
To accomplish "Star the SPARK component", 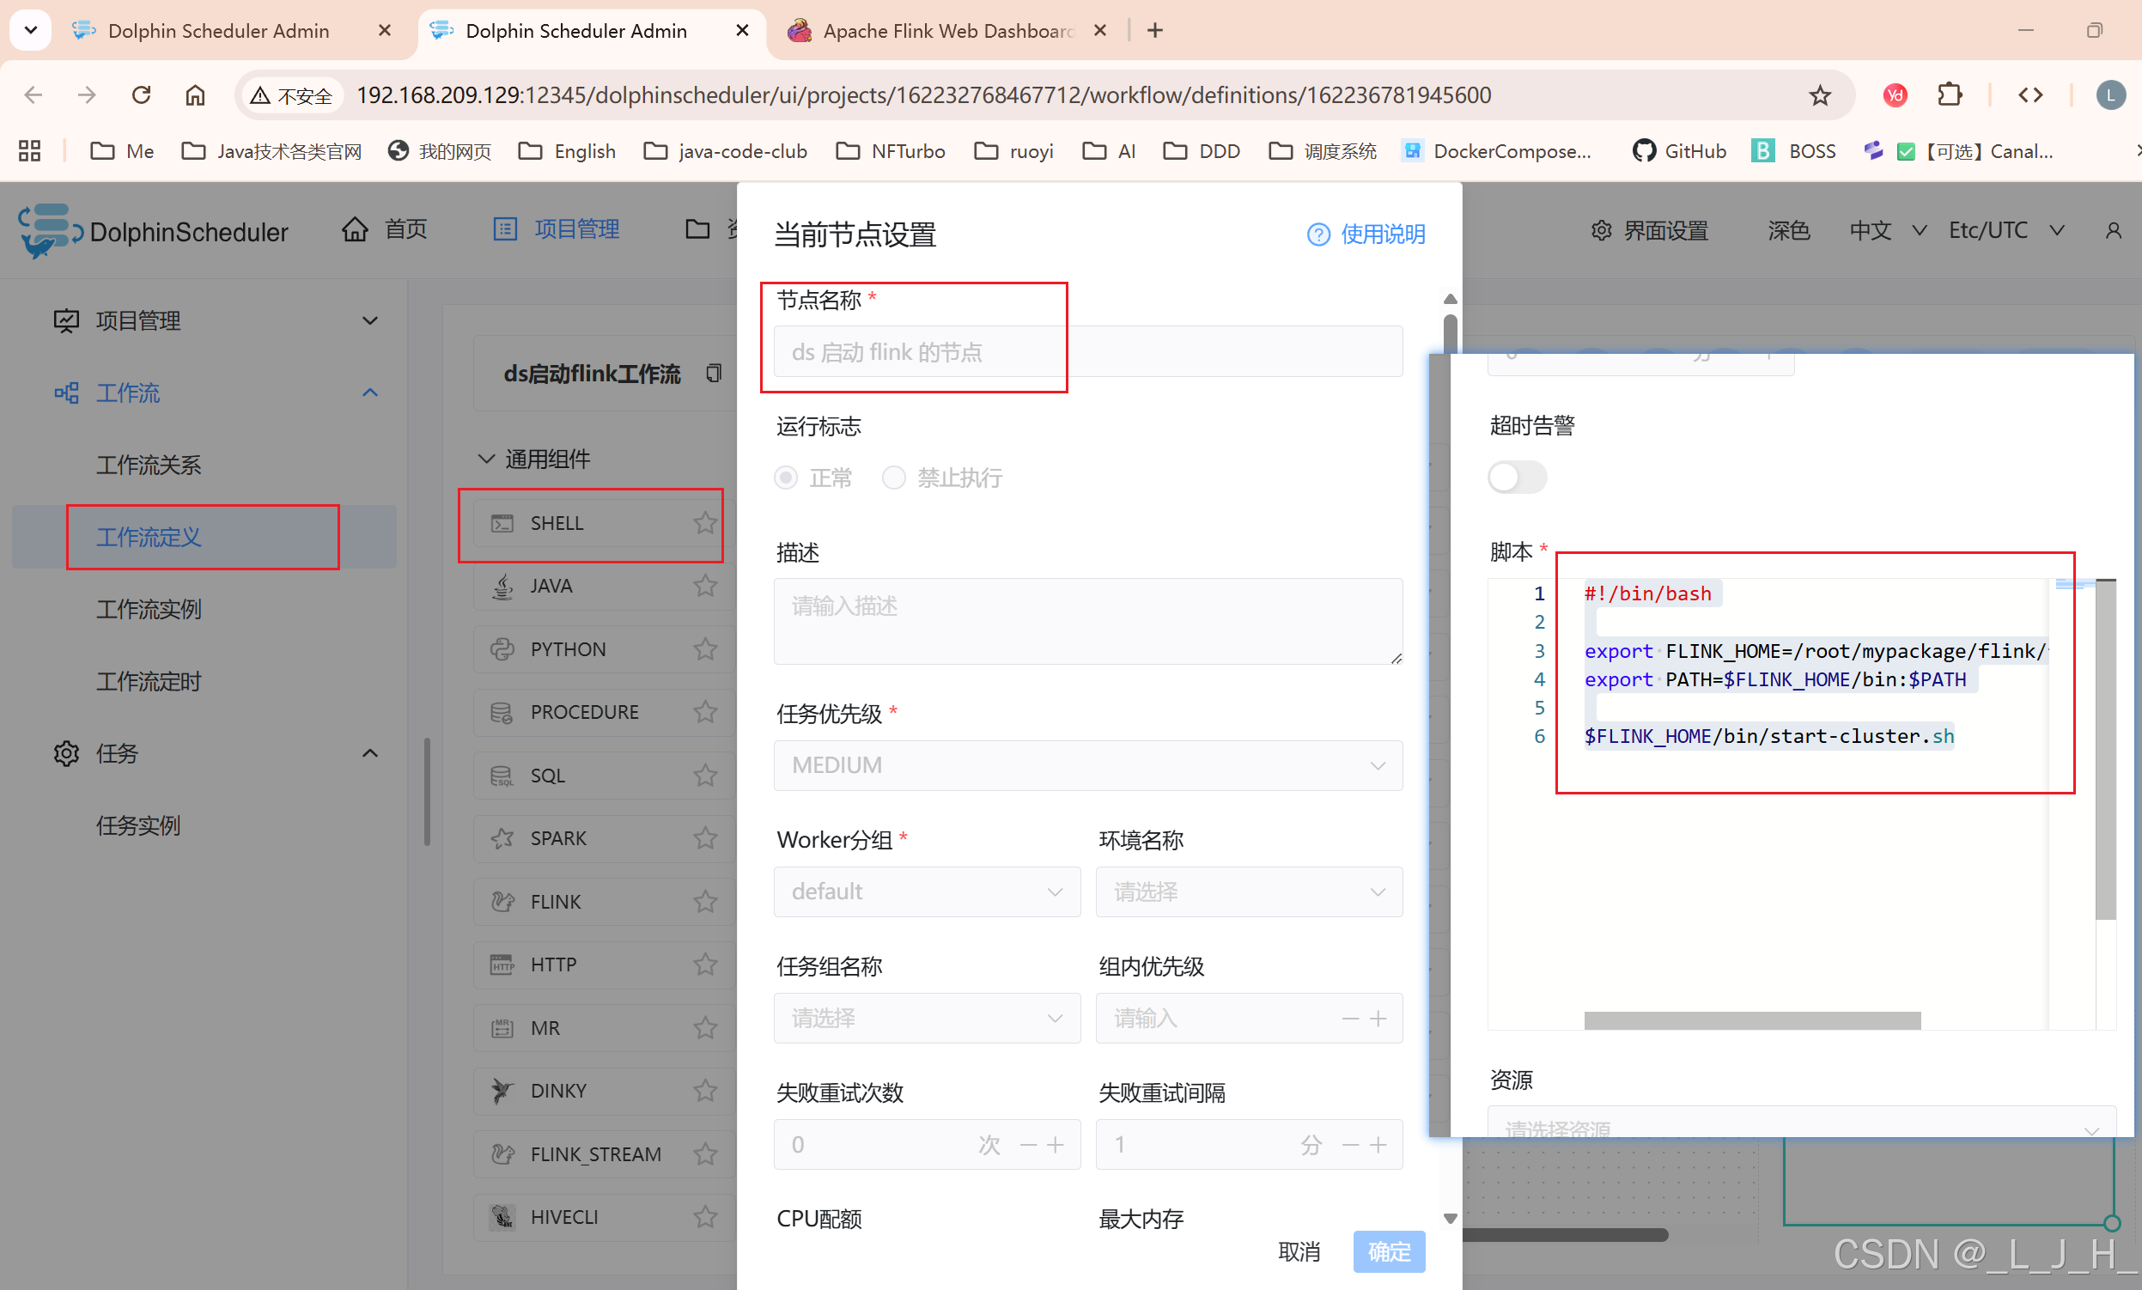I will pos(705,838).
